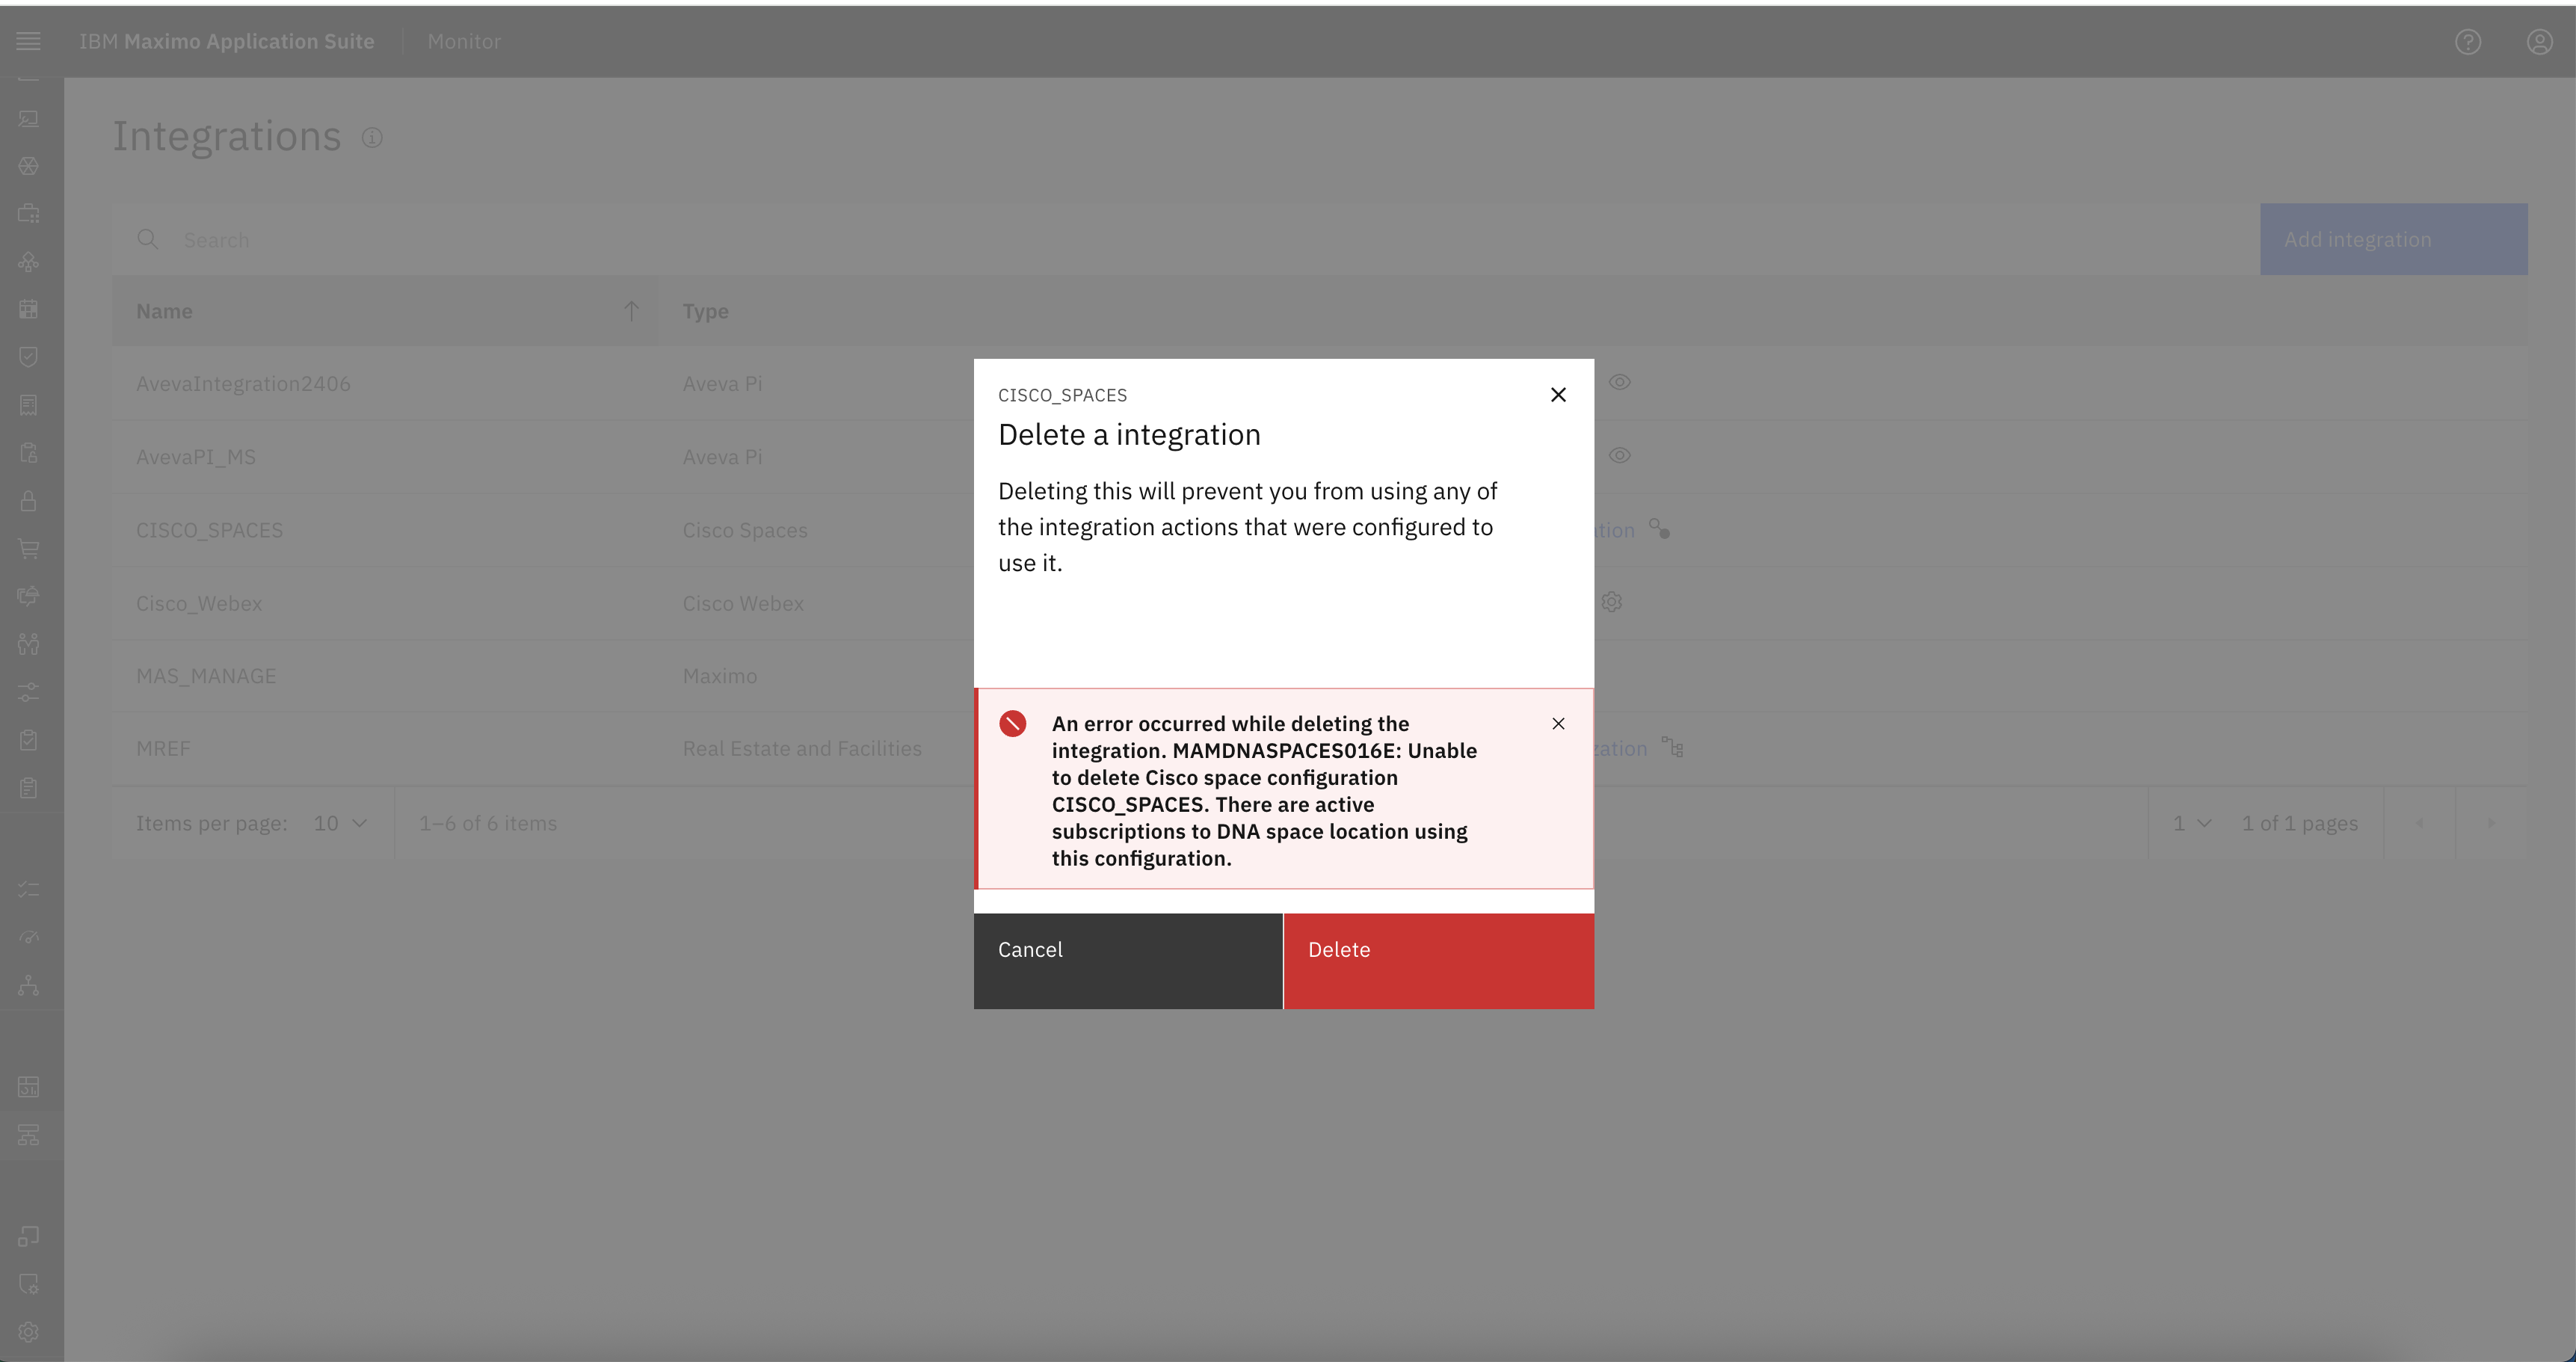
Task: Select the Cisco_Webex row name
Action: (199, 603)
